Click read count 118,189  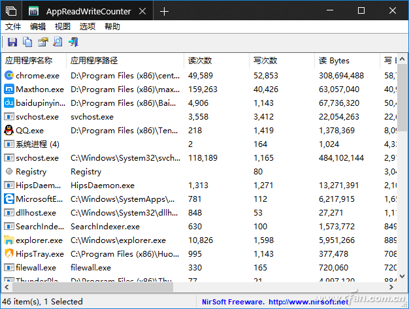coord(203,158)
